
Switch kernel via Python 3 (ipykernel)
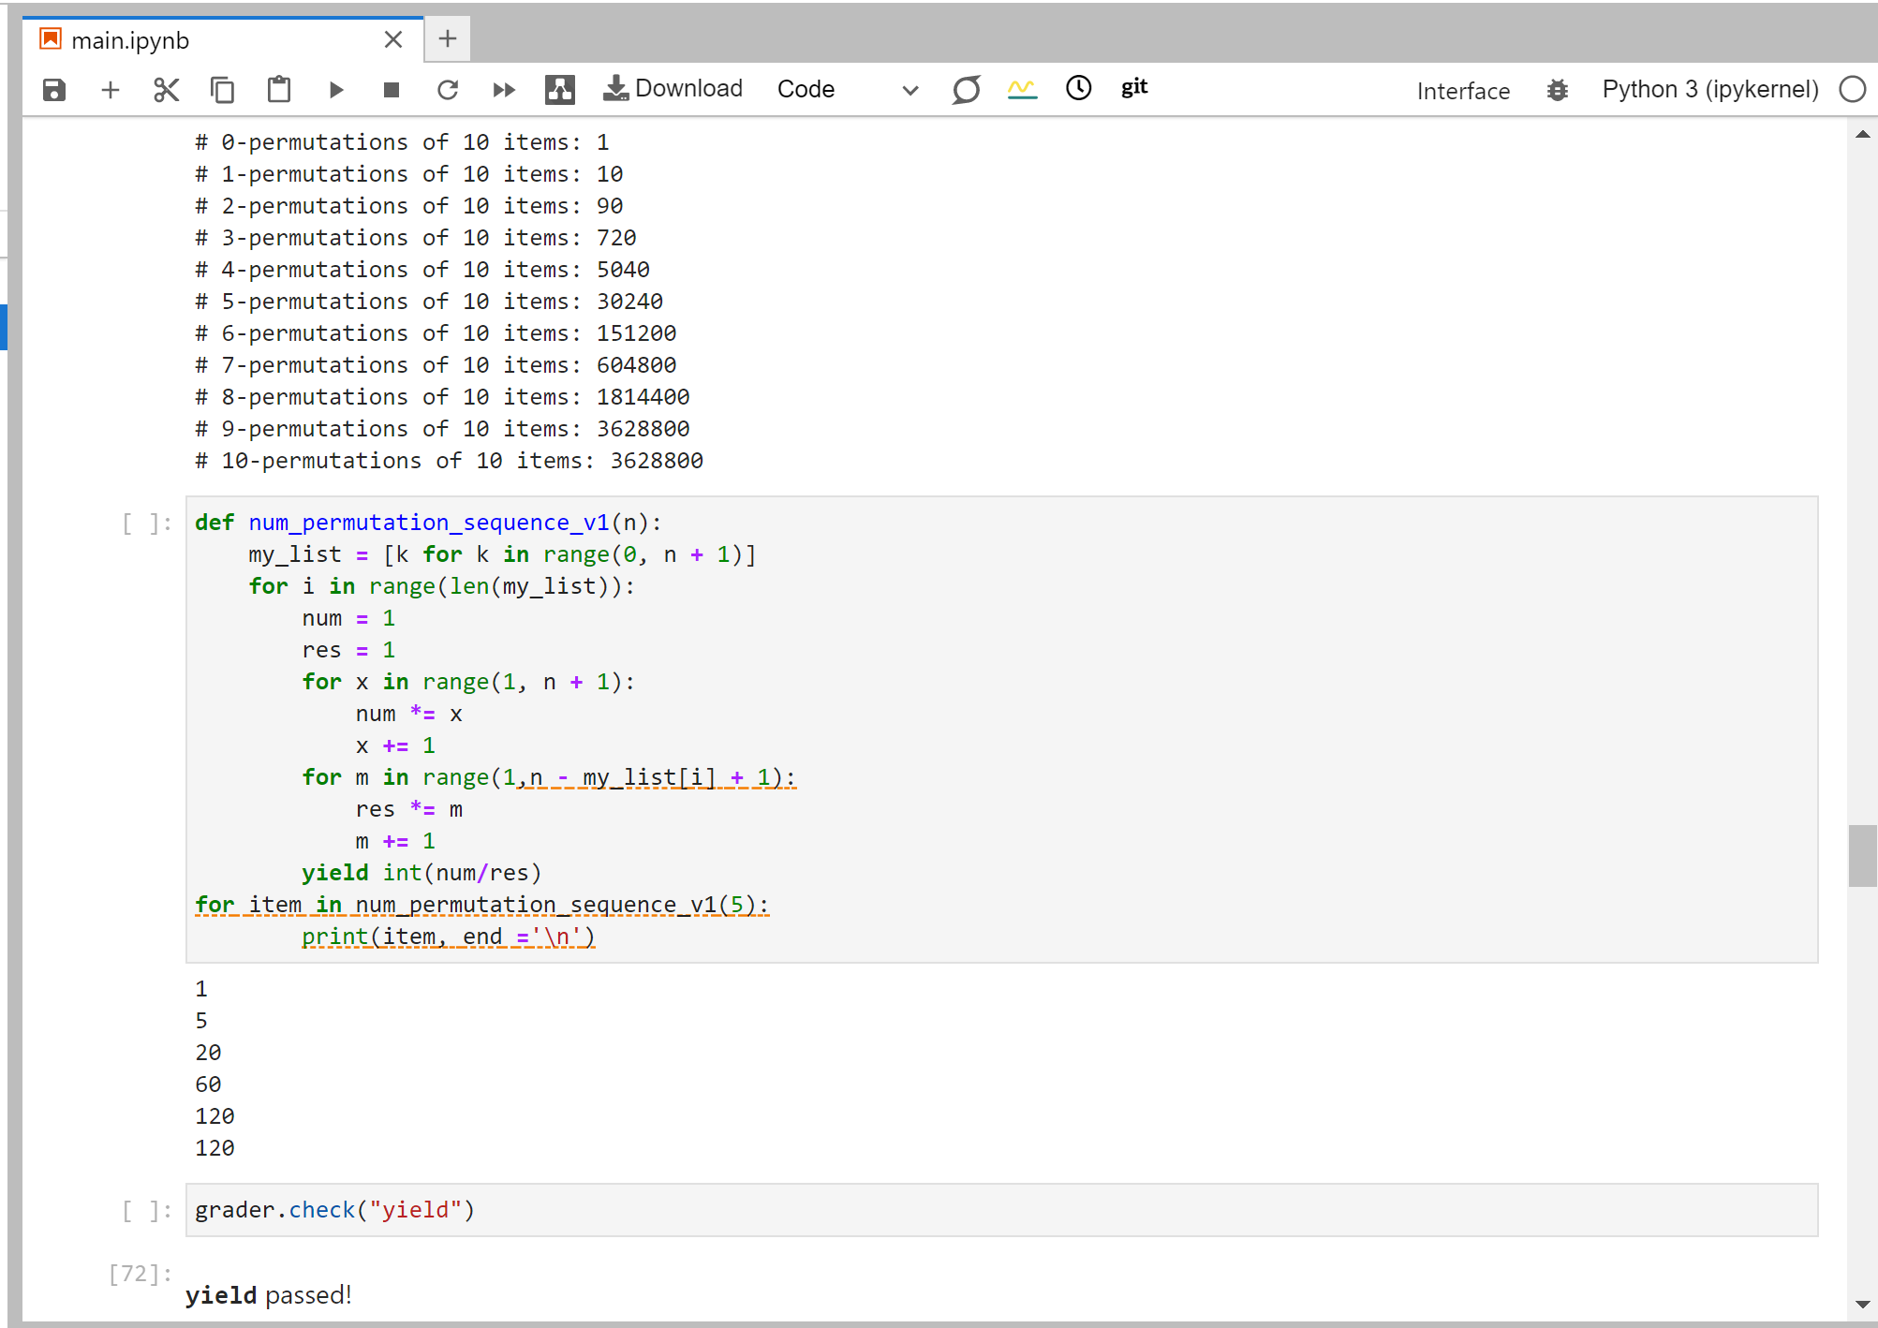tap(1709, 90)
